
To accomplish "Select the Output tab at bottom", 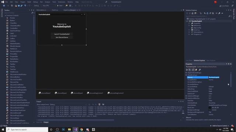I will [x=46, y=122].
